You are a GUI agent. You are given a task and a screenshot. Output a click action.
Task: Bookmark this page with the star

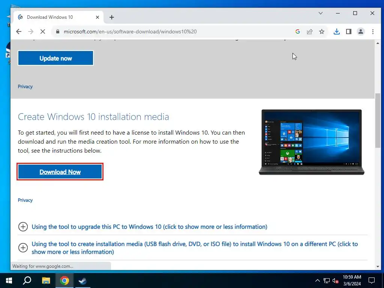[x=321, y=31]
